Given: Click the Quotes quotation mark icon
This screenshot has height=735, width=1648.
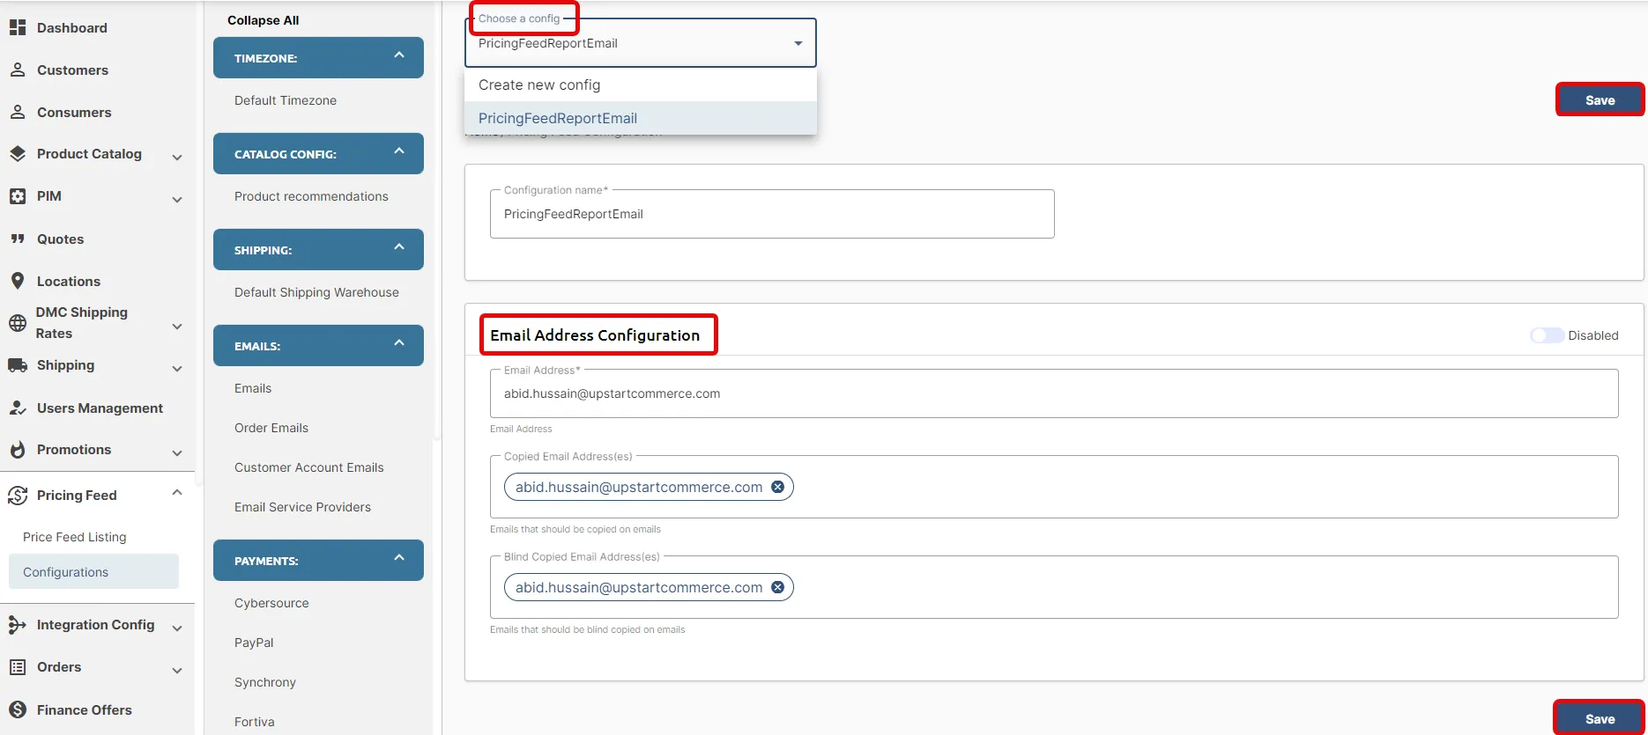Looking at the screenshot, I should 18,239.
